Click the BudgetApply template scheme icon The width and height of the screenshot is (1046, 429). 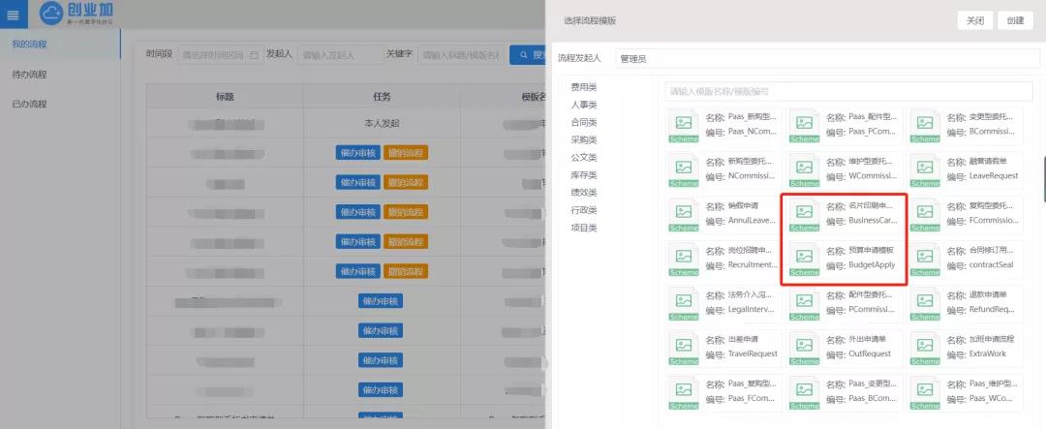pyautogui.click(x=805, y=259)
